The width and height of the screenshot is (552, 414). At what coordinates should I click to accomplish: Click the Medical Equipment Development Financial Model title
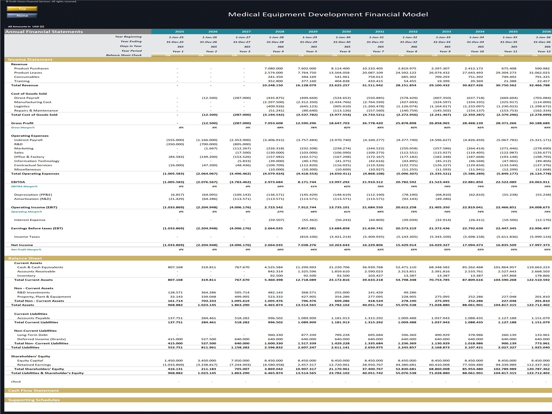click(x=328, y=14)
